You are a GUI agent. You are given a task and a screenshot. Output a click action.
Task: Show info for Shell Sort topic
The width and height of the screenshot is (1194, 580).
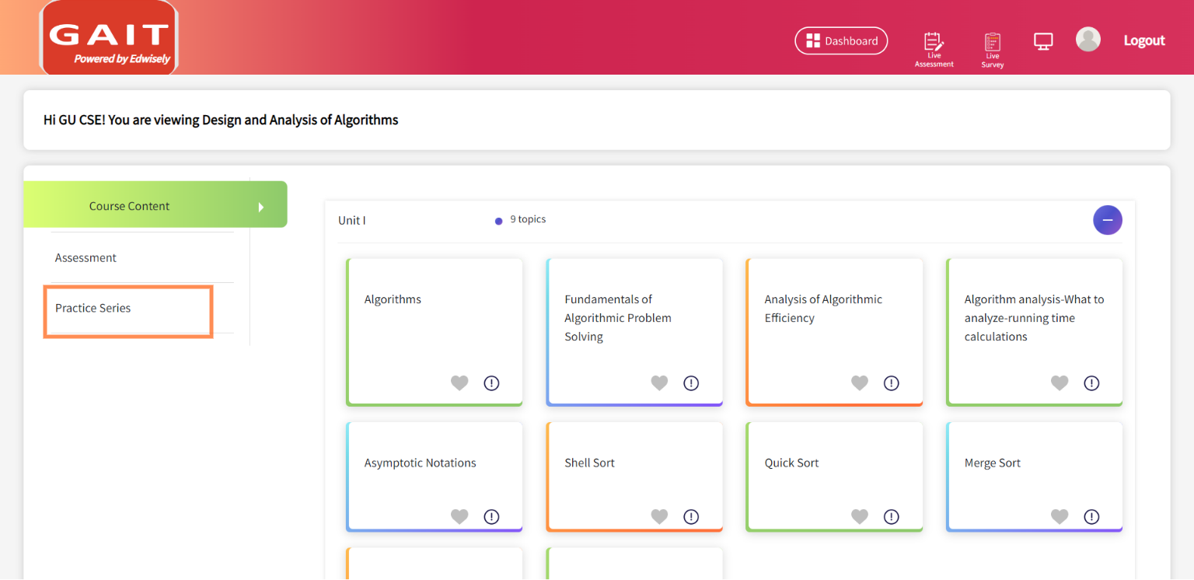pos(691,516)
